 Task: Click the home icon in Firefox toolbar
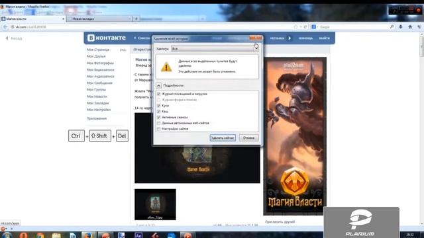pos(410,26)
